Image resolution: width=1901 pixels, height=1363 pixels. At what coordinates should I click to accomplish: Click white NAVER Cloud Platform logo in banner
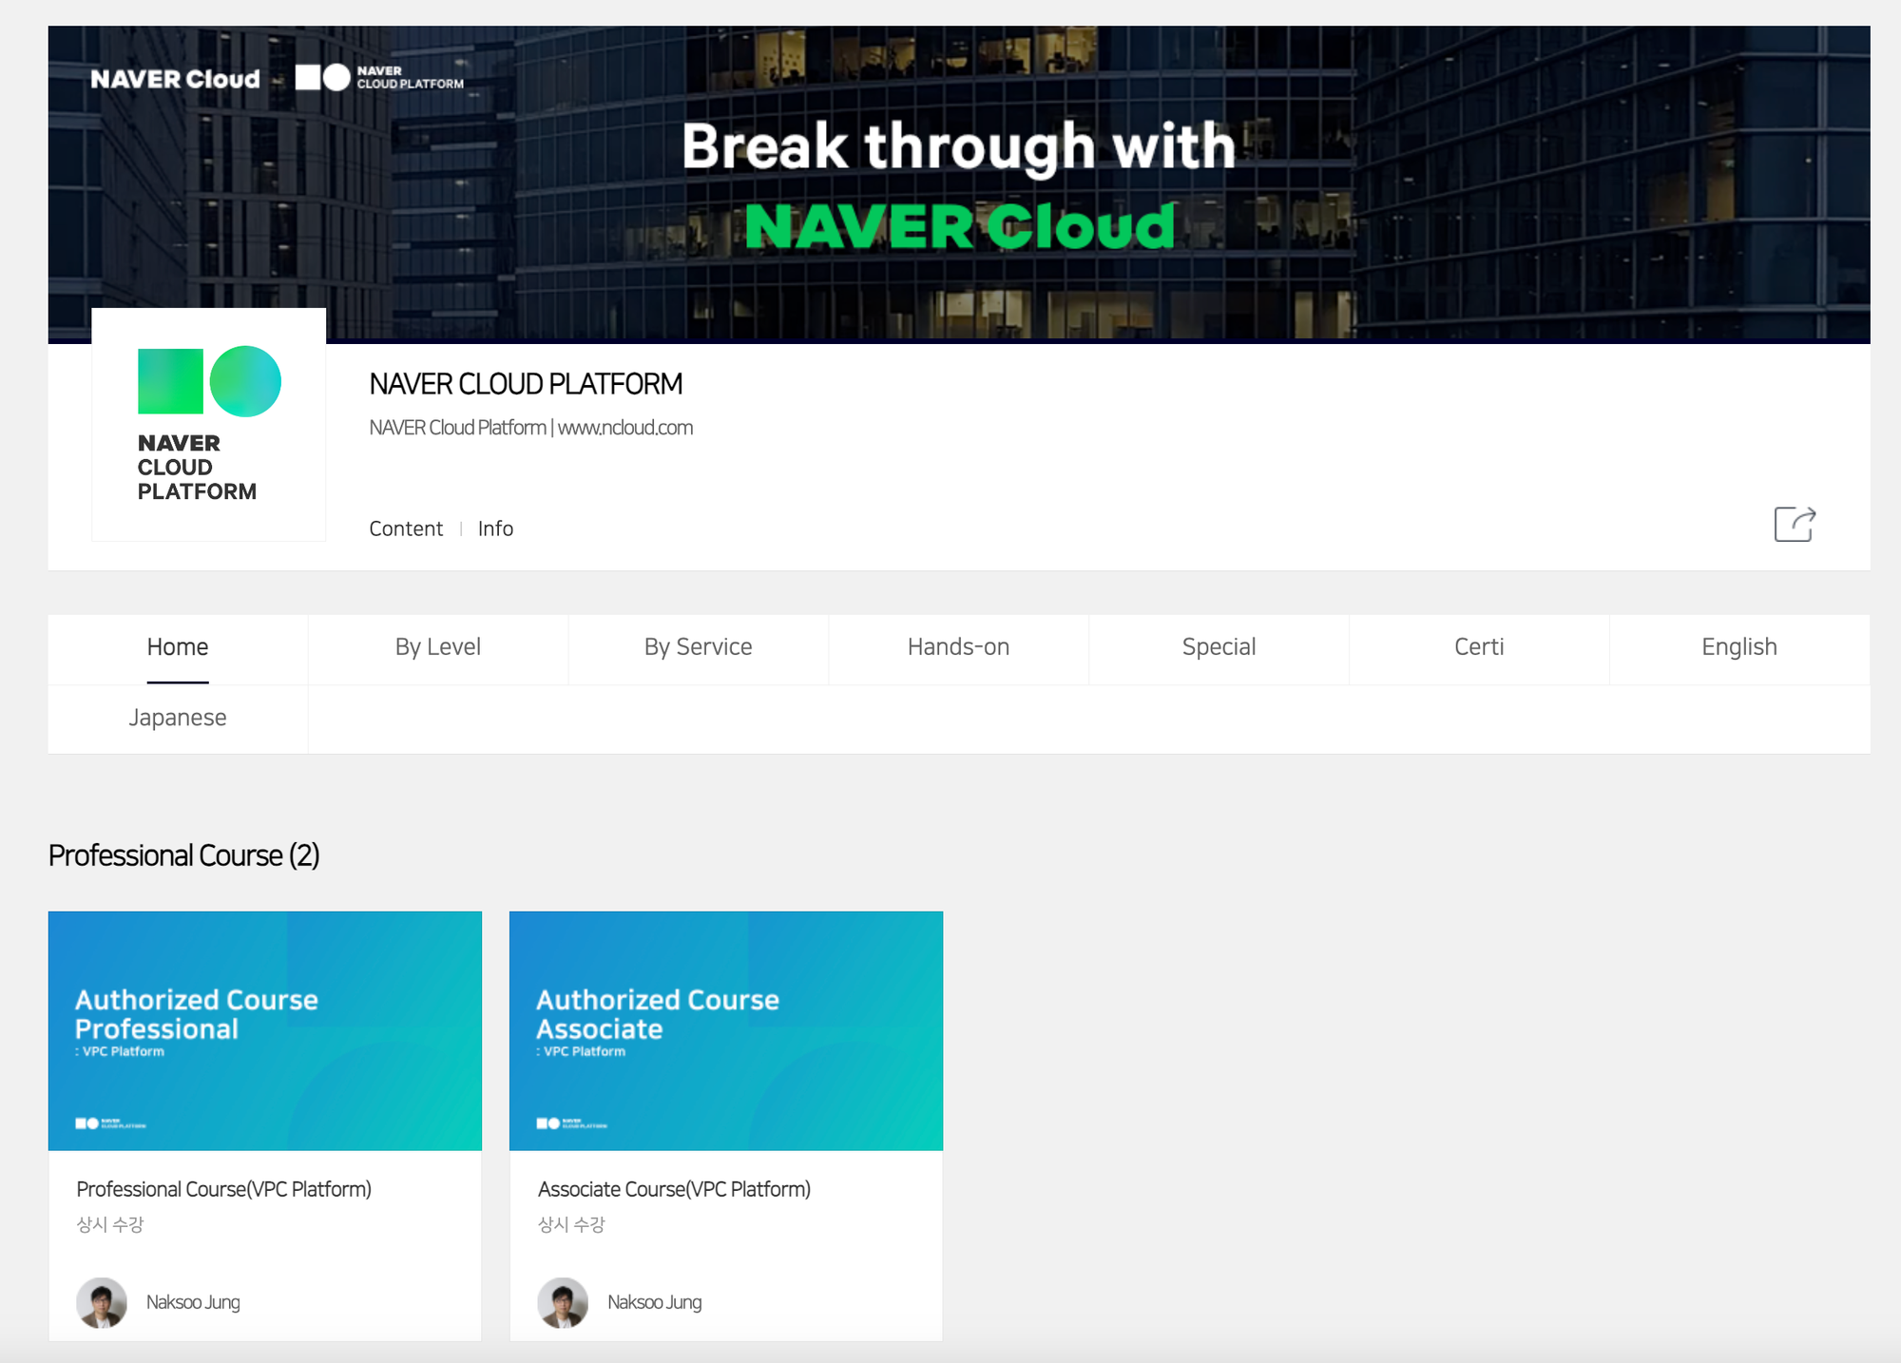[379, 78]
